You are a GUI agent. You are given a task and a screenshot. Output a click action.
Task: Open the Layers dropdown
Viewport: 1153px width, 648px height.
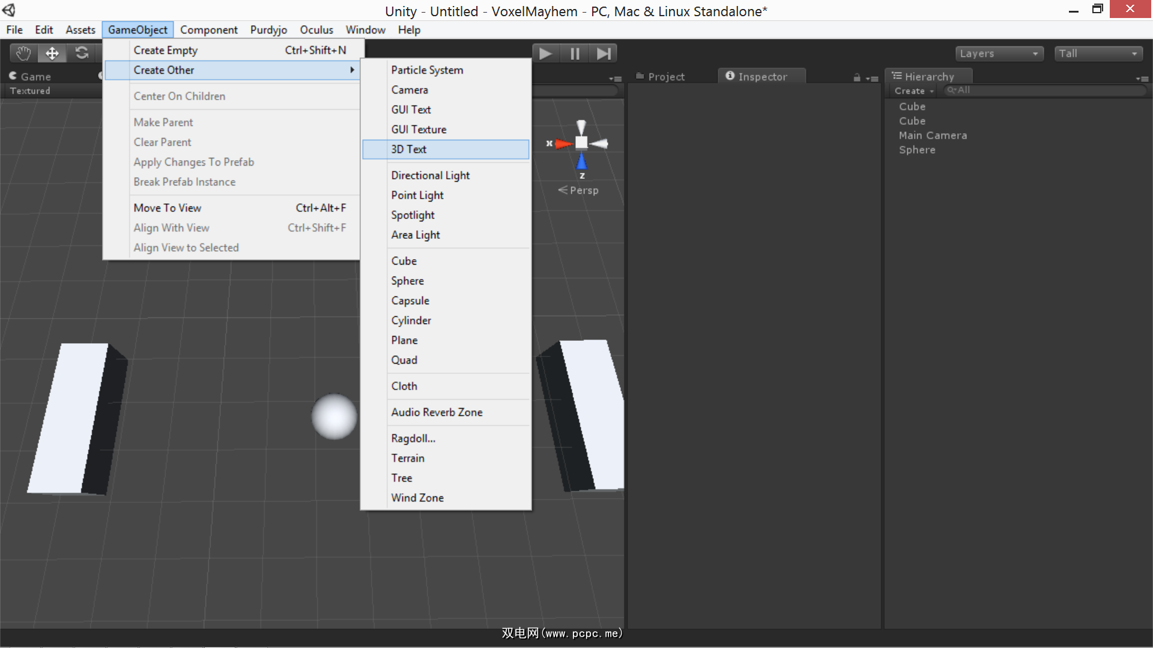coord(999,53)
